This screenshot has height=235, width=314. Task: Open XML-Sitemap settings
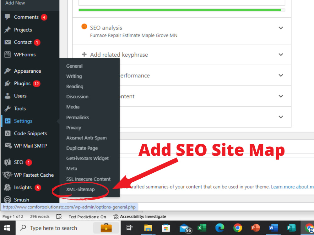coord(80,189)
